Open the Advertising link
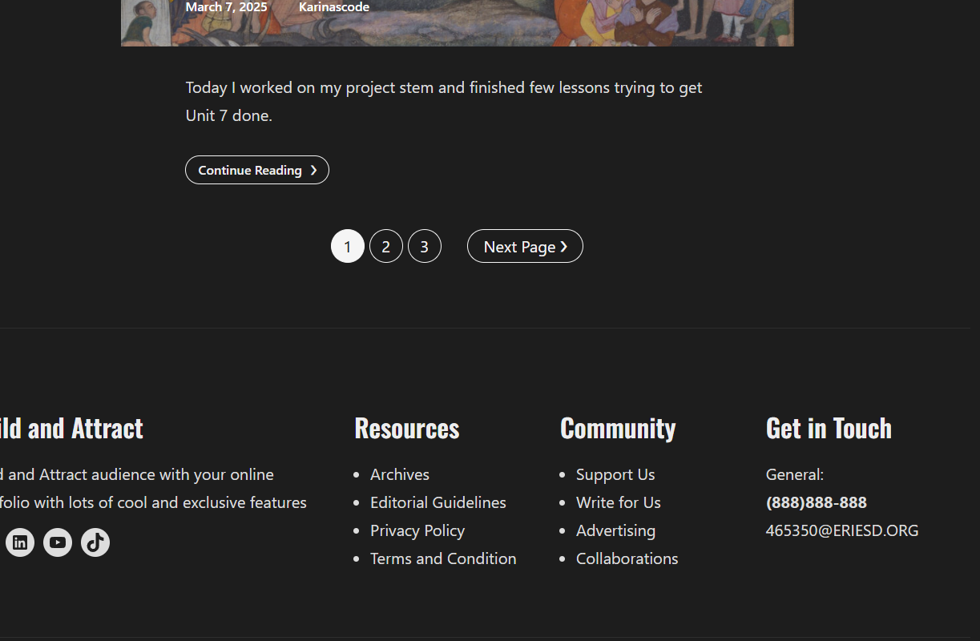This screenshot has width=980, height=641. point(615,530)
